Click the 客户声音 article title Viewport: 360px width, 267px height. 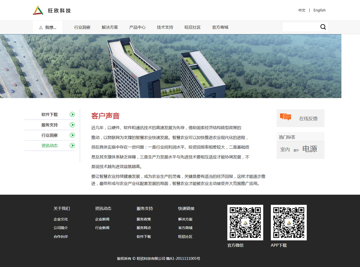click(105, 116)
